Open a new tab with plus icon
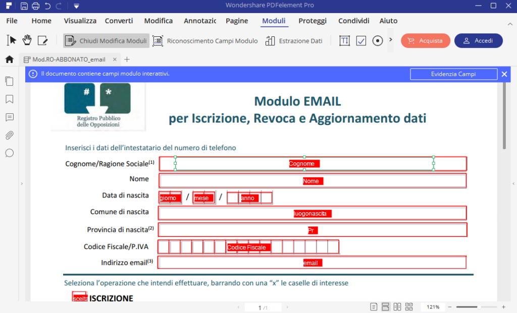Viewport: 517px width, 313px height. 127,59
